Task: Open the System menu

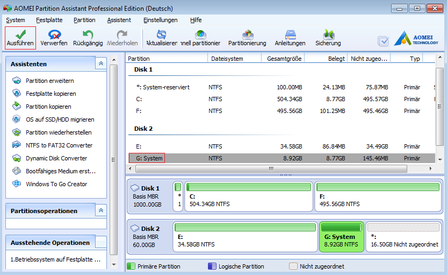Action: click(x=16, y=20)
